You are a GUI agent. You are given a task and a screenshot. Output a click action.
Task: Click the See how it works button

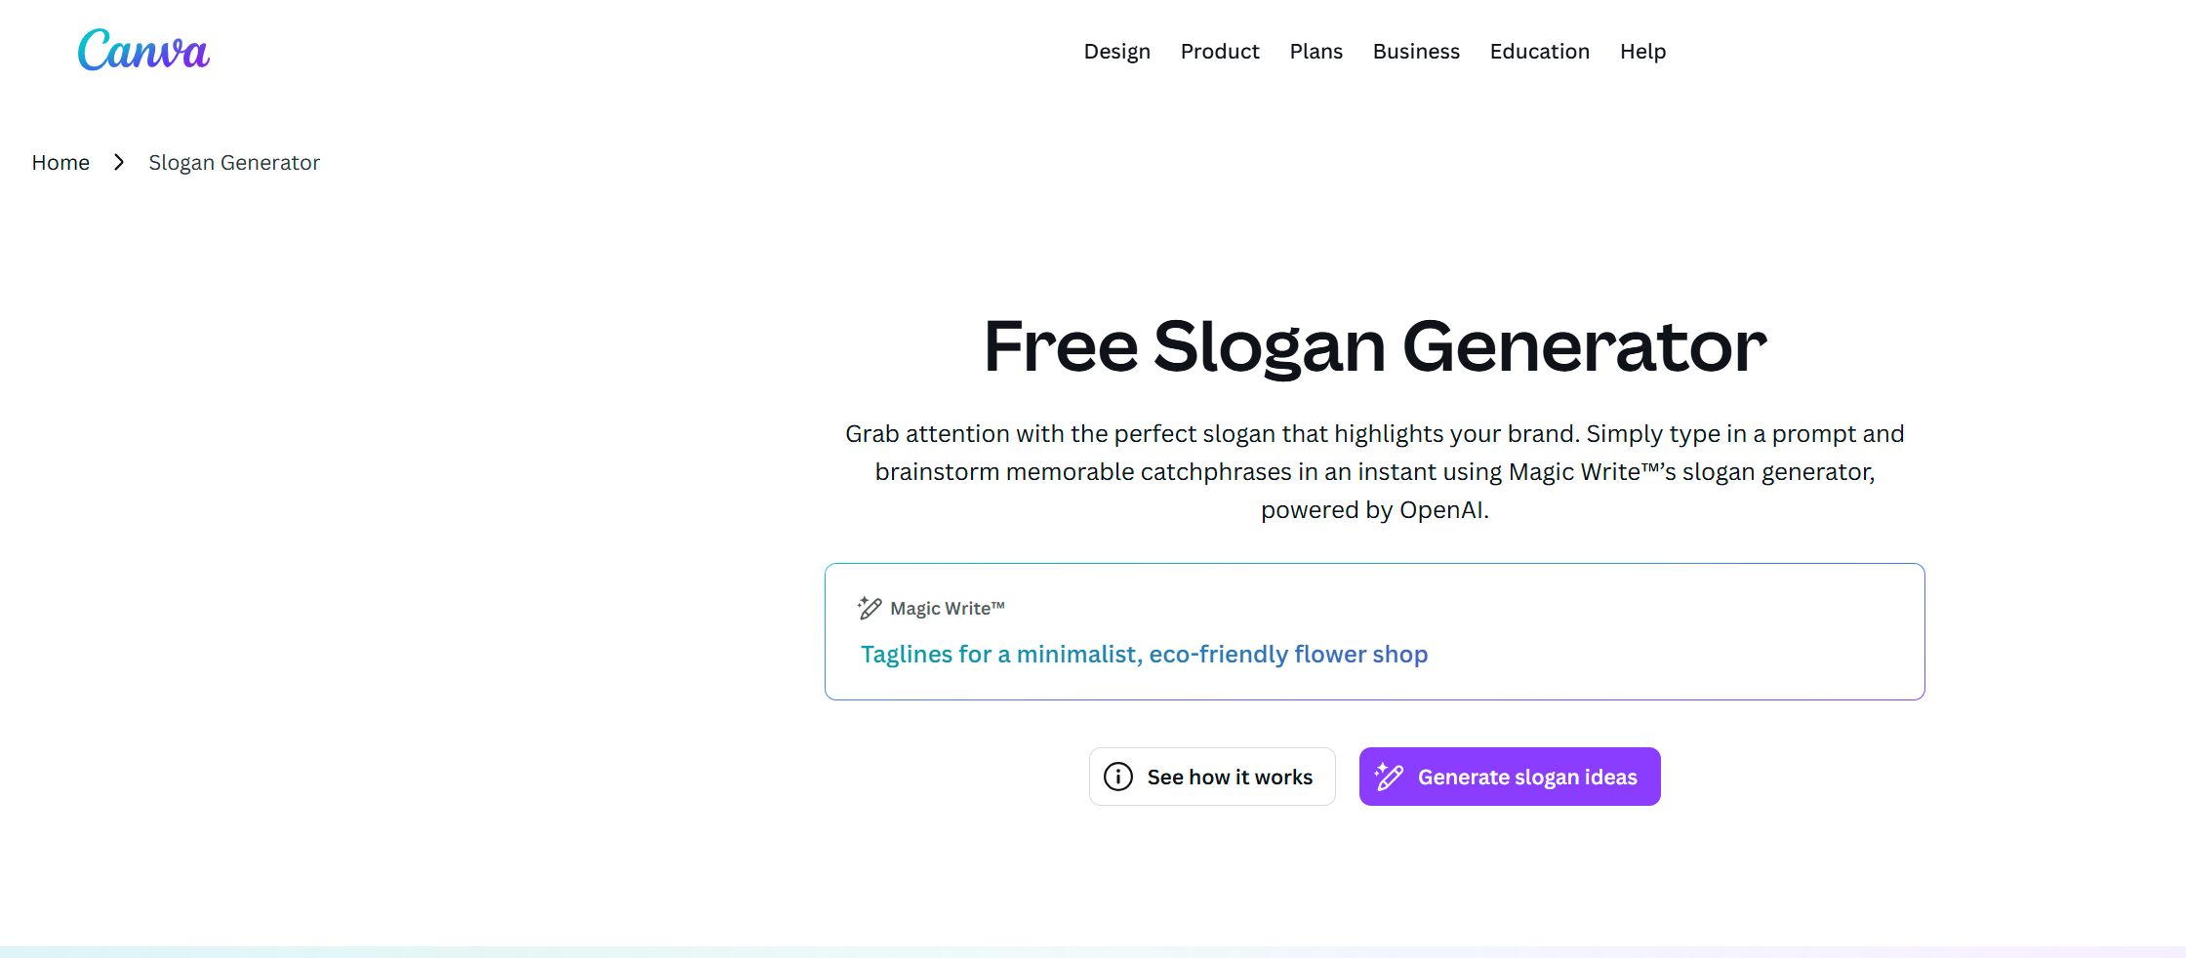point(1212,776)
